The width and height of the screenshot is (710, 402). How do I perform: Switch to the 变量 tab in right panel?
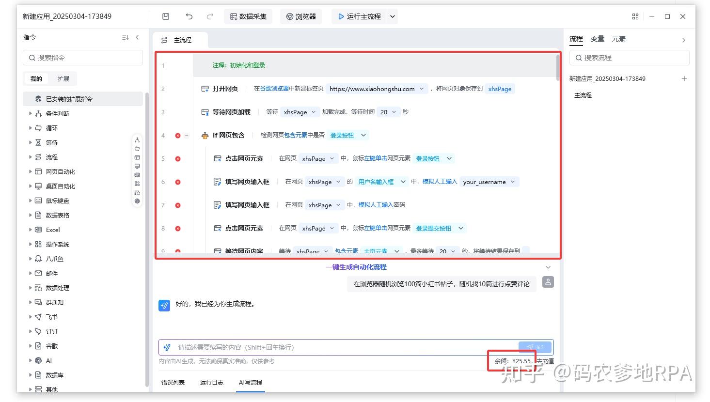[x=598, y=39]
